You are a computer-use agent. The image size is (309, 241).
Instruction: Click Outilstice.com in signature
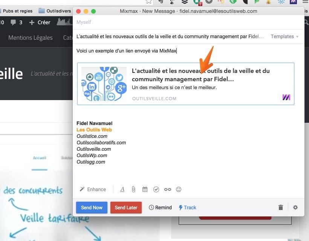92,136
